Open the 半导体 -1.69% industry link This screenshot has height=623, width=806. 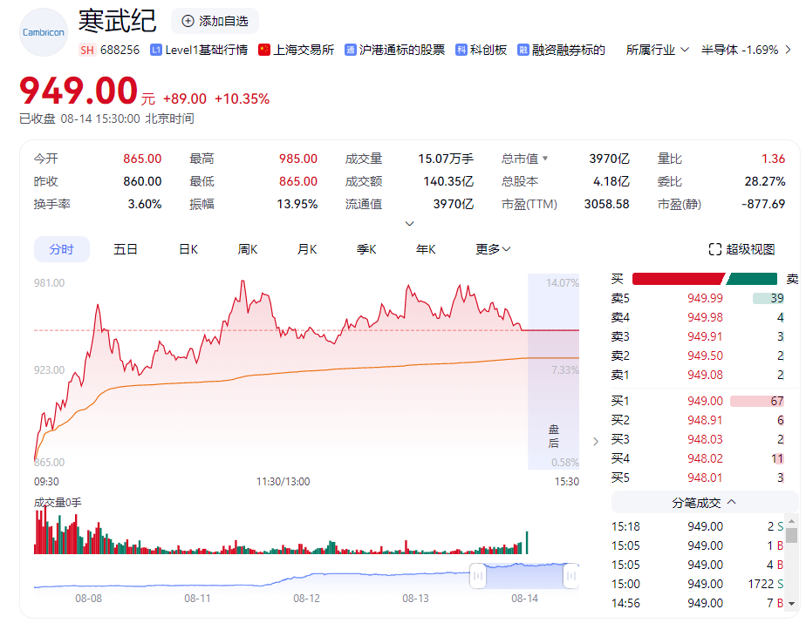(740, 50)
